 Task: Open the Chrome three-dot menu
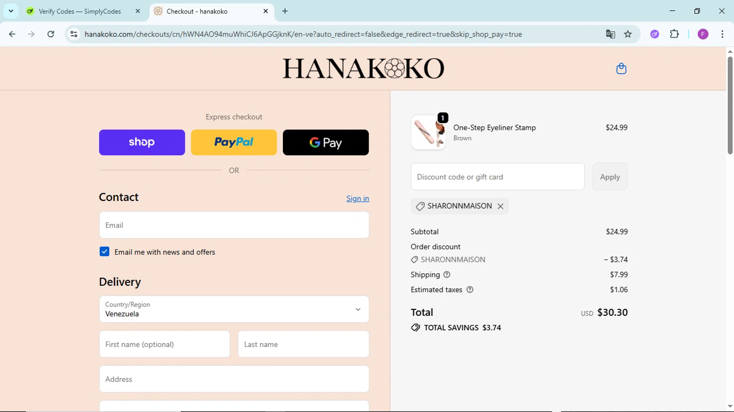pyautogui.click(x=722, y=34)
